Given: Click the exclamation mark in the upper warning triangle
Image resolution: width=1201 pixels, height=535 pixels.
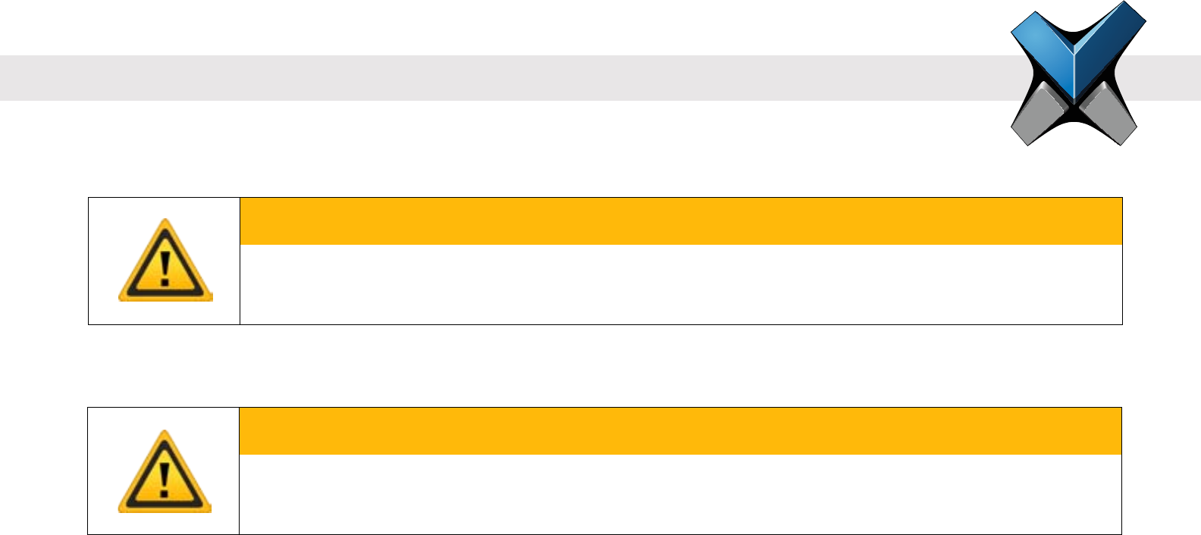Looking at the screenshot, I should point(165,268).
